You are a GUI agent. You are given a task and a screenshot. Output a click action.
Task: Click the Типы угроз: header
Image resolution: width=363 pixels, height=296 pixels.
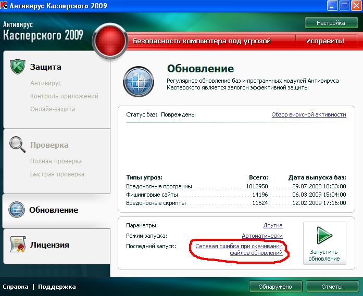(144, 177)
